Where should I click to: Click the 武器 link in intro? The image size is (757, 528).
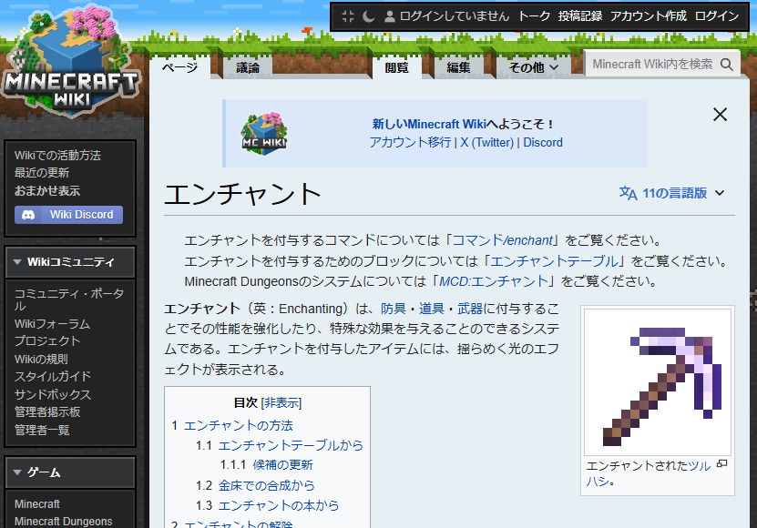(470, 309)
